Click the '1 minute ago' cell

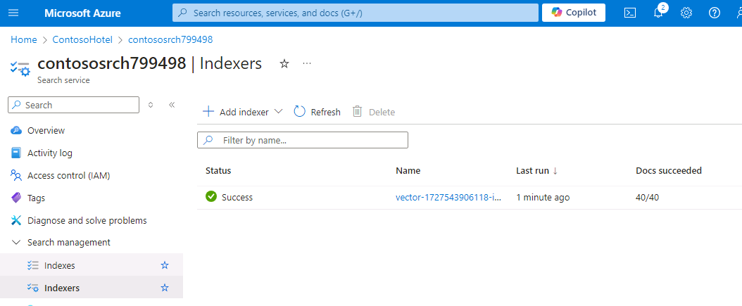pyautogui.click(x=543, y=197)
